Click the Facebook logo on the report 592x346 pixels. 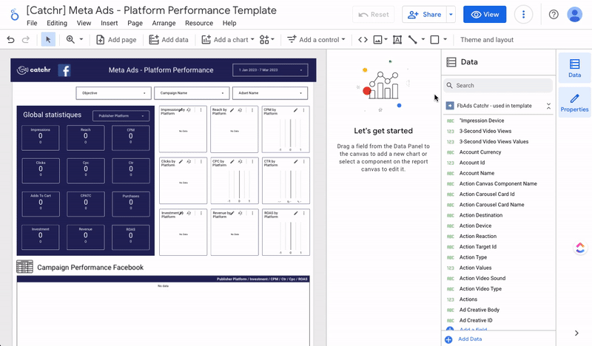click(x=64, y=70)
